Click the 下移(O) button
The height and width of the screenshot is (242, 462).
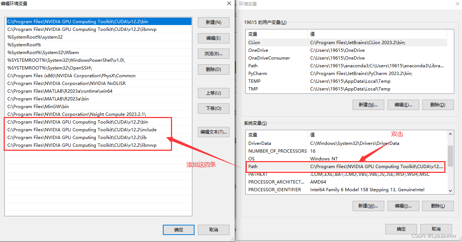[214, 108]
